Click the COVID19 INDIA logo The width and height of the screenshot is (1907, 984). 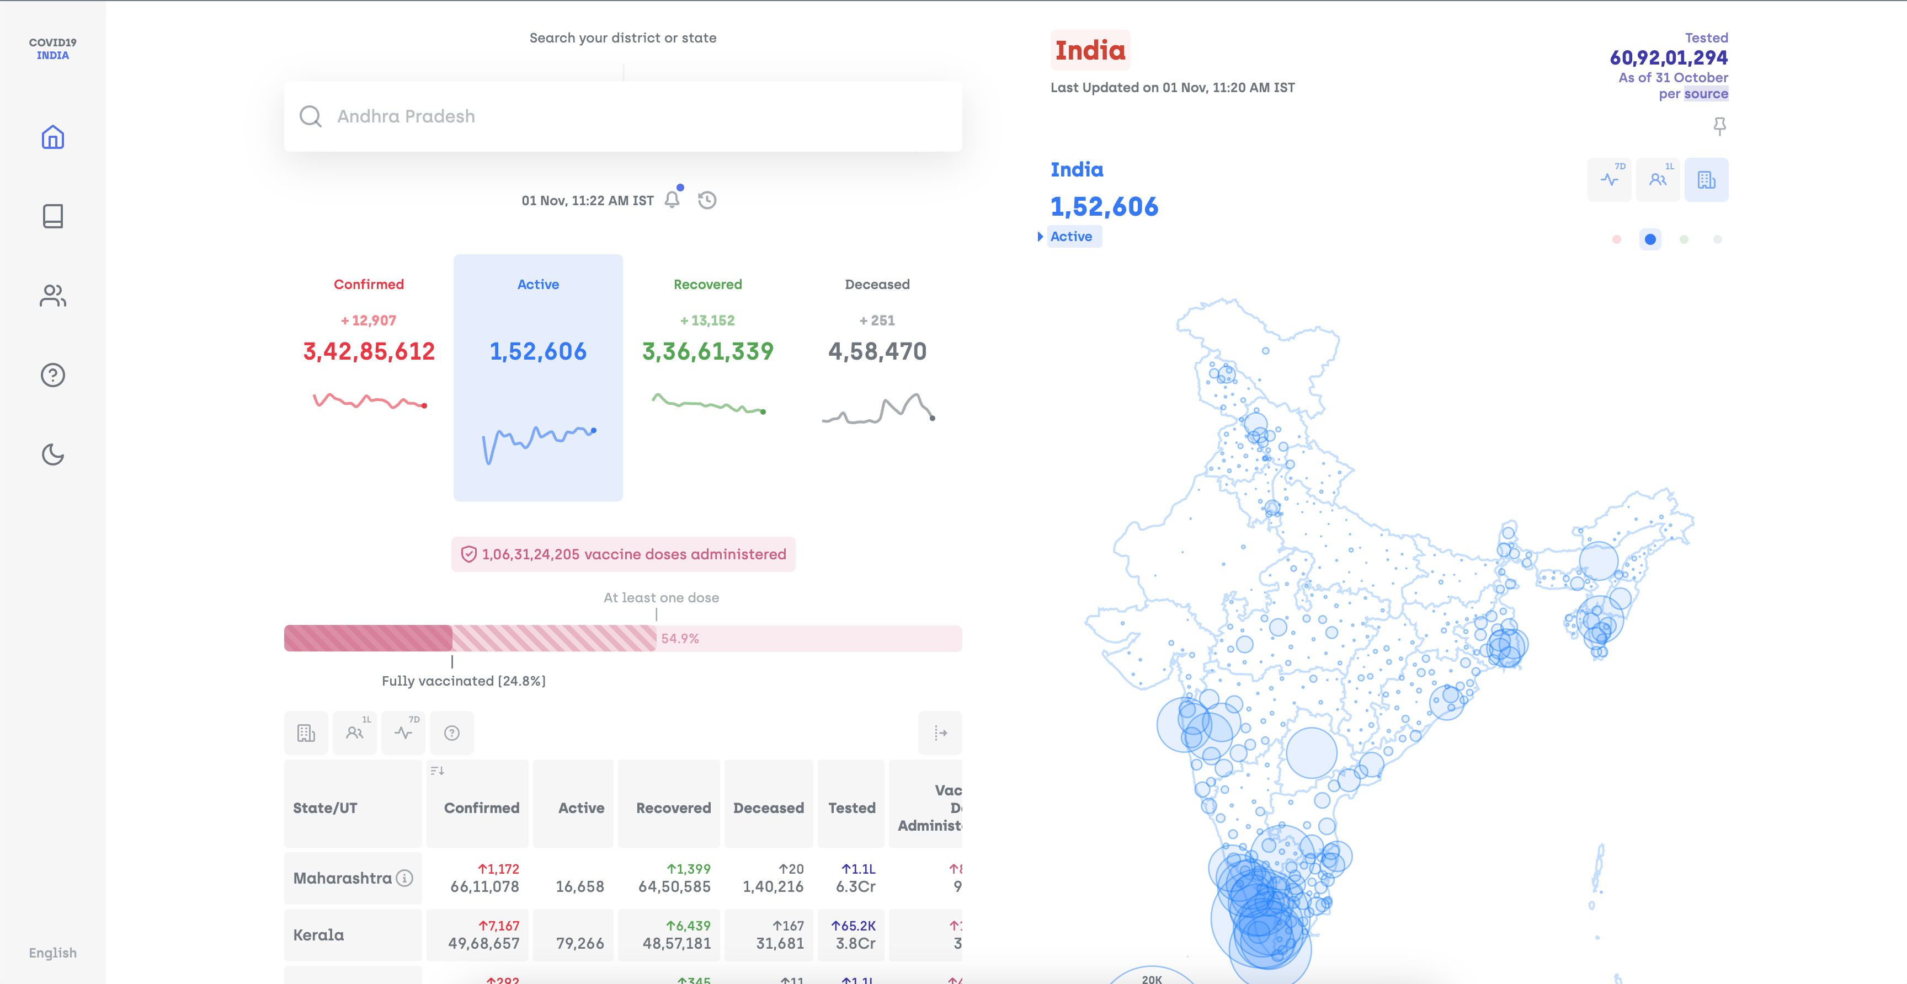point(52,49)
